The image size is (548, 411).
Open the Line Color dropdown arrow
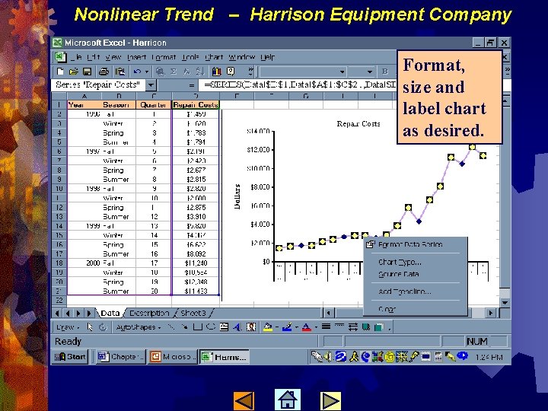296,327
